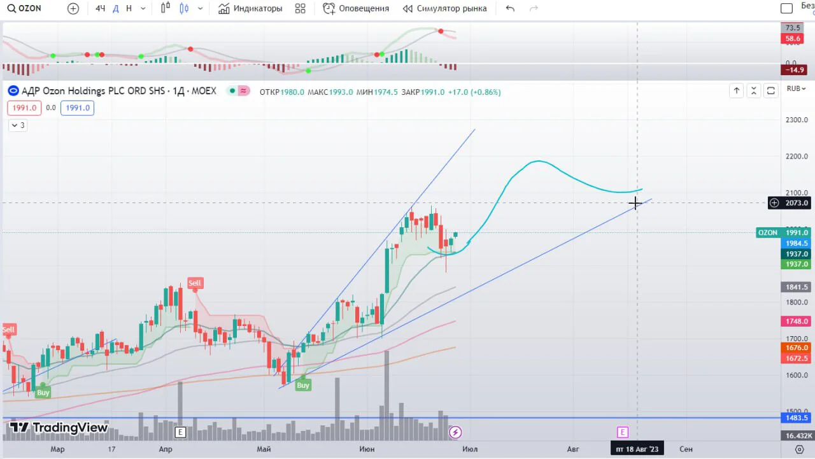Click the pink 1748.0 price label
The height and width of the screenshot is (459, 815).
click(796, 321)
